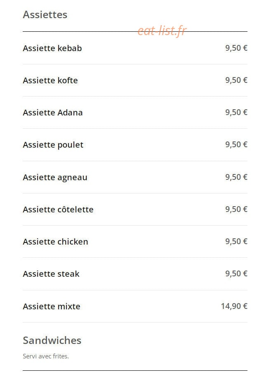Click the price beside Assiette poulet
Screen dimensions: 271x372
[x=236, y=144]
